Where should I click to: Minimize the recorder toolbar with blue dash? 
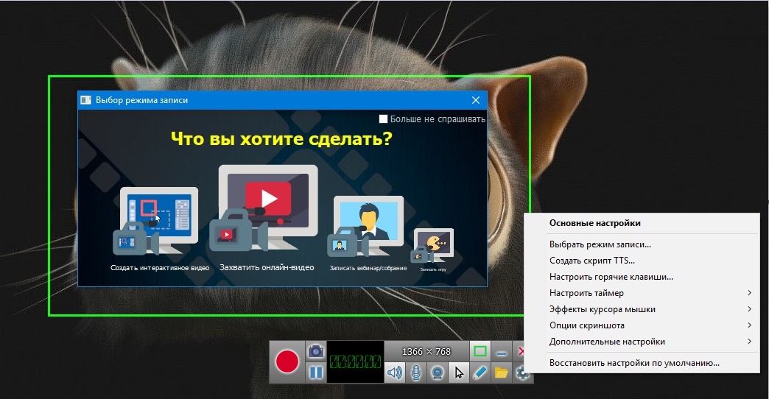click(501, 351)
